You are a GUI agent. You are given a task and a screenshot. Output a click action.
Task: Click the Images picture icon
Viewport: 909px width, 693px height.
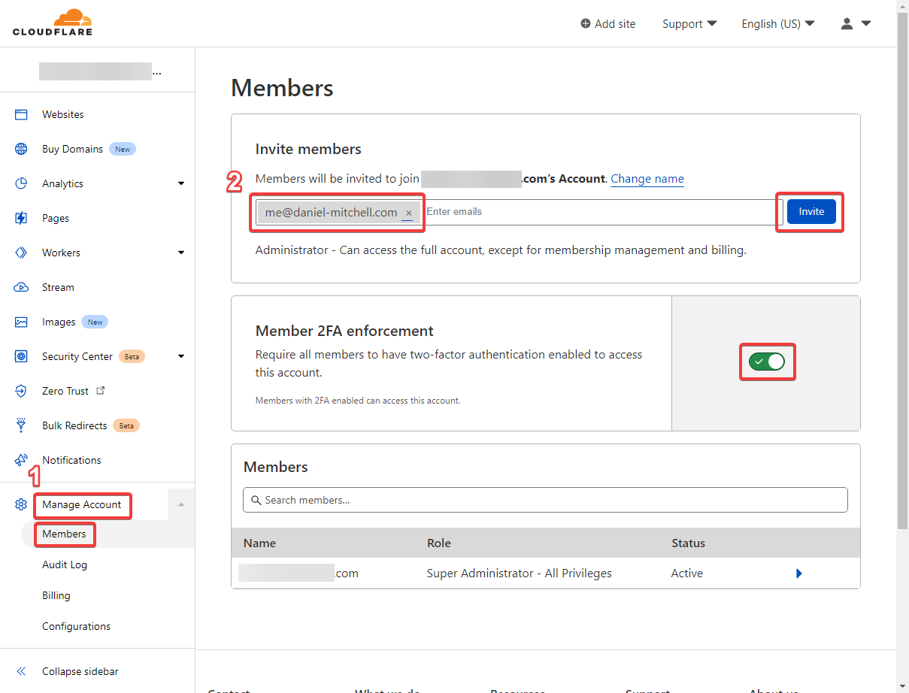pyautogui.click(x=21, y=322)
